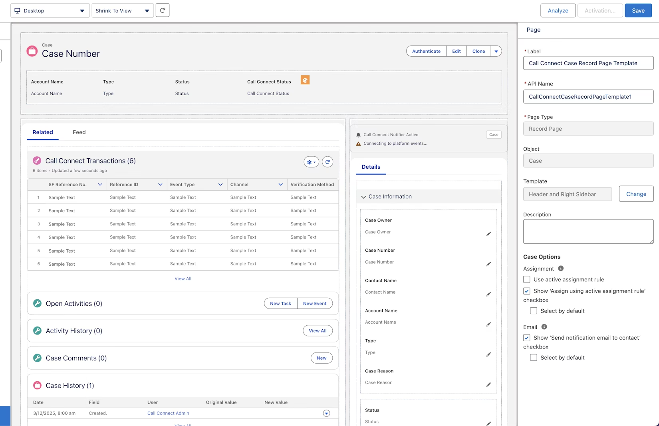
Task: Check Select by default under Assignment
Action: pos(534,311)
